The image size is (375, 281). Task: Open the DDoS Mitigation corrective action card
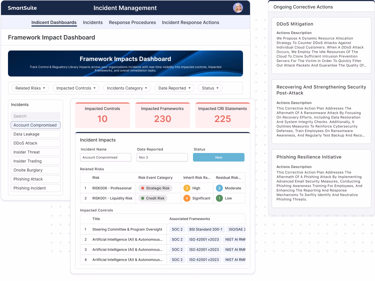pyautogui.click(x=321, y=45)
